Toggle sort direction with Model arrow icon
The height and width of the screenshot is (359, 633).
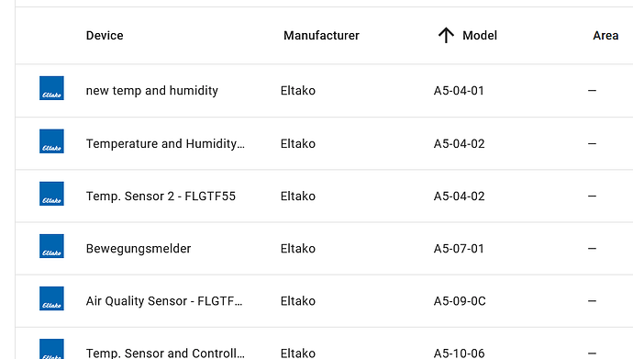tap(446, 35)
